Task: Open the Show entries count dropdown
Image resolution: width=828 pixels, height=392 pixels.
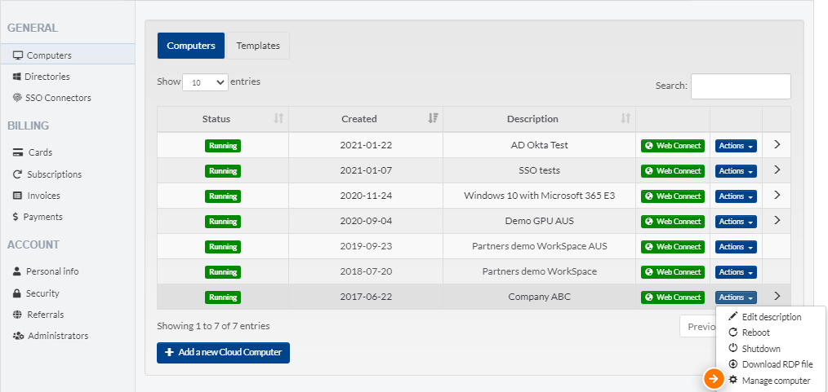Action: click(x=206, y=82)
